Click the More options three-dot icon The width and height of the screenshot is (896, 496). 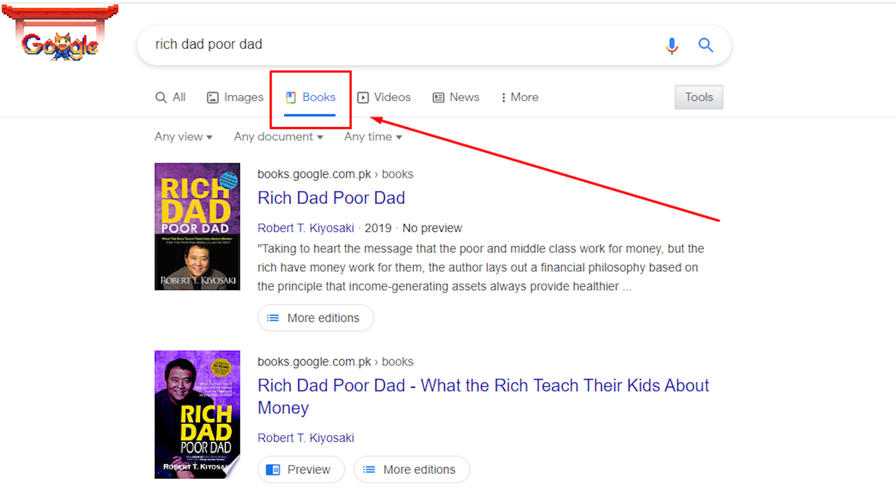[502, 97]
